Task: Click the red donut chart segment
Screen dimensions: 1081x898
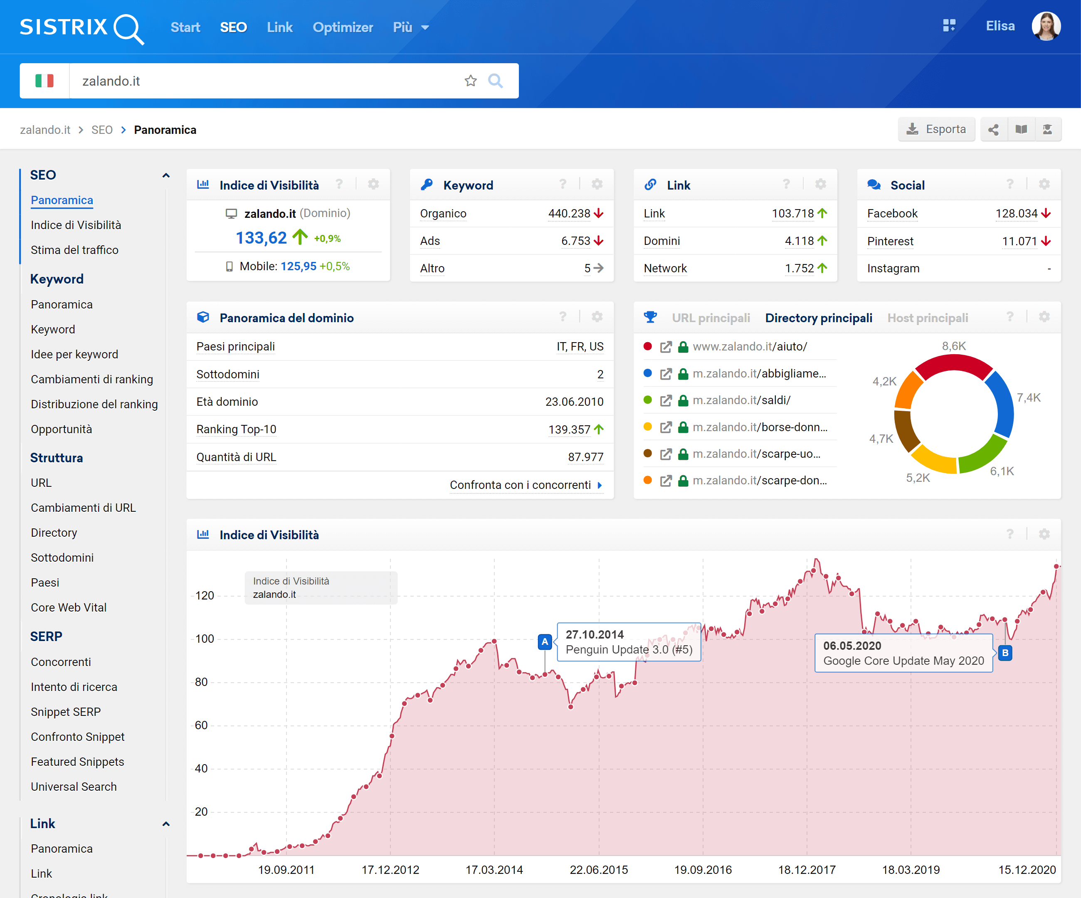Action: tap(953, 364)
